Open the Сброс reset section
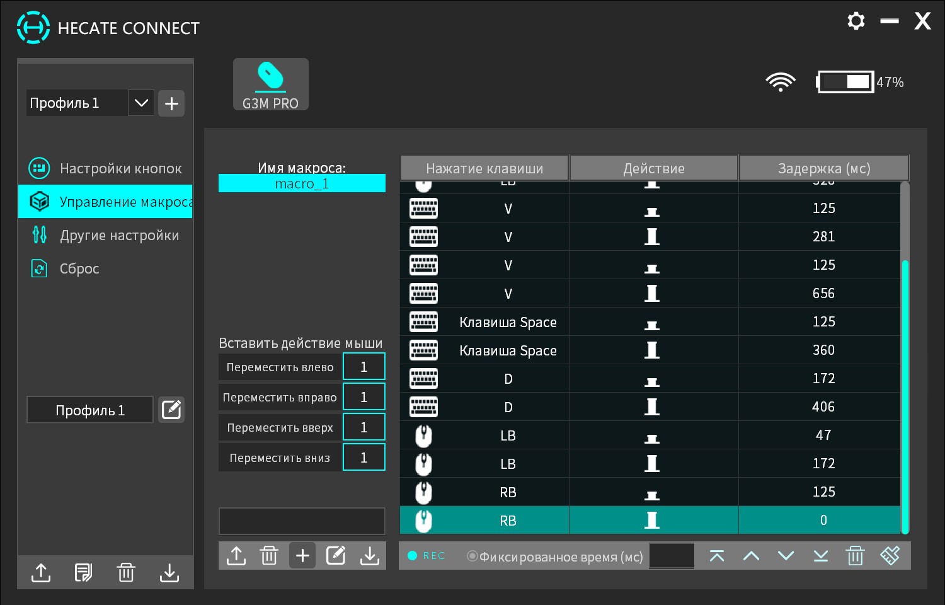Viewport: 945px width, 605px height. point(105,268)
